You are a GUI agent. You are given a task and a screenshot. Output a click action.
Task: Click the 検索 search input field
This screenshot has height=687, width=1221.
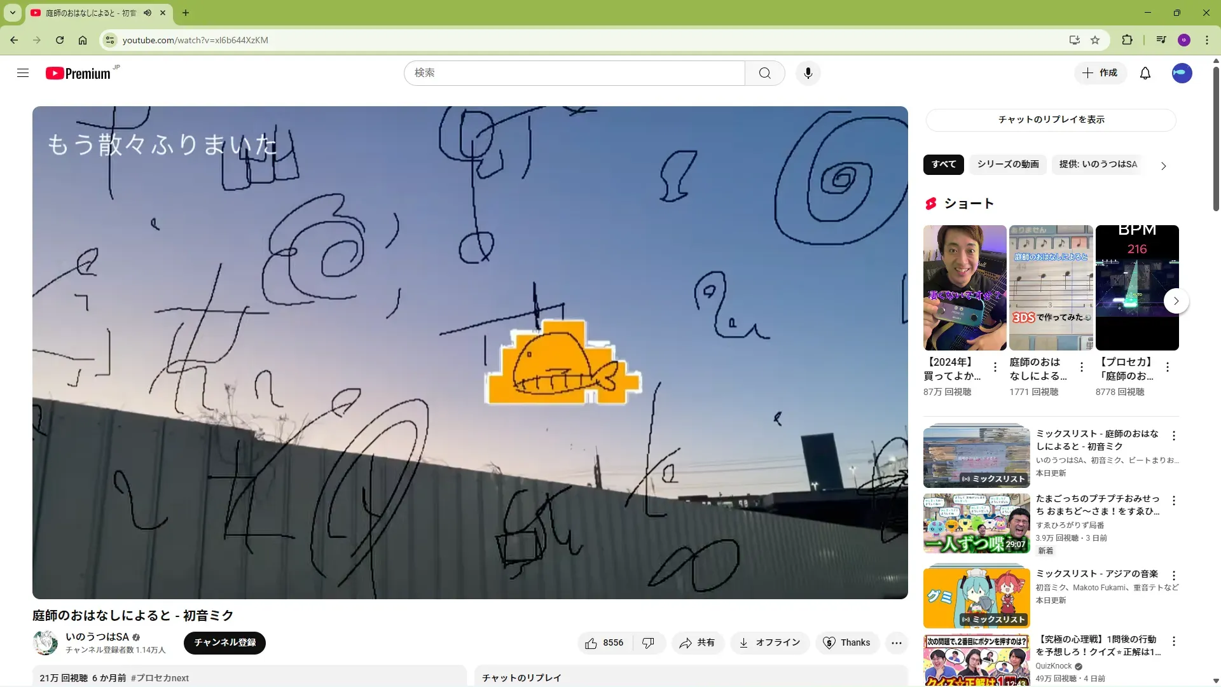coord(574,73)
